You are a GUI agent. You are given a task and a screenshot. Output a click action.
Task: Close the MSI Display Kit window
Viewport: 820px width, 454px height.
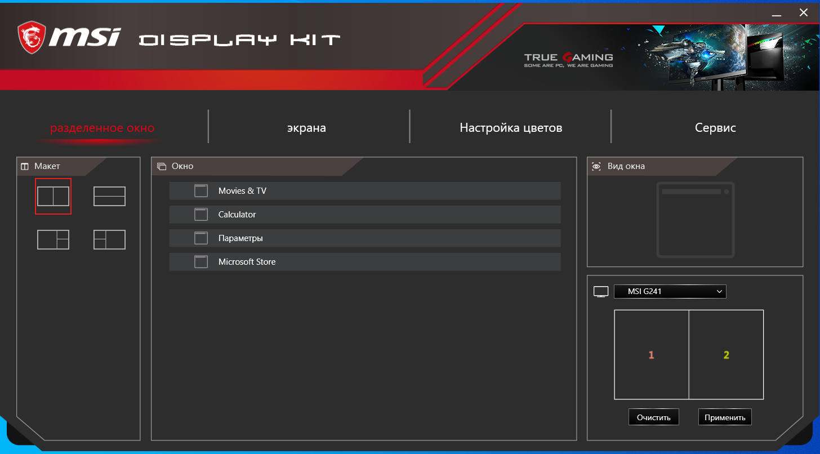[804, 12]
